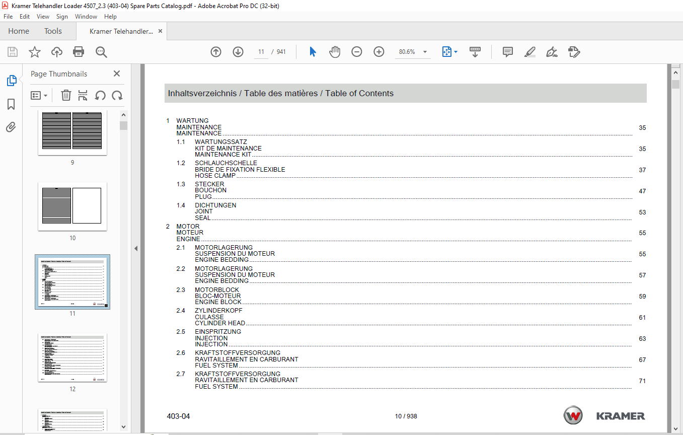The image size is (683, 435).
Task: Switch to the Home tab
Action: pos(19,31)
